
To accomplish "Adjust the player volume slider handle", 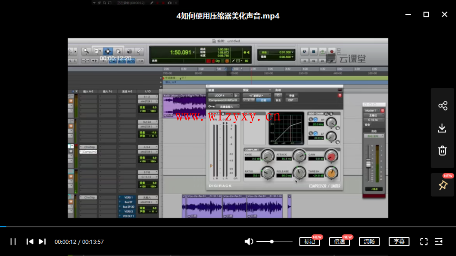I will click(x=272, y=242).
